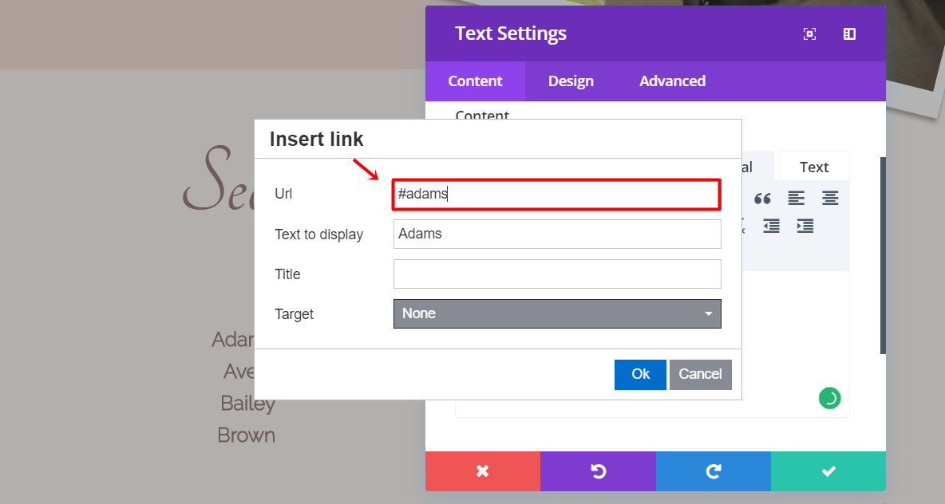Discard changes with the red X button
Viewport: 945px width, 504px height.
pos(482,471)
